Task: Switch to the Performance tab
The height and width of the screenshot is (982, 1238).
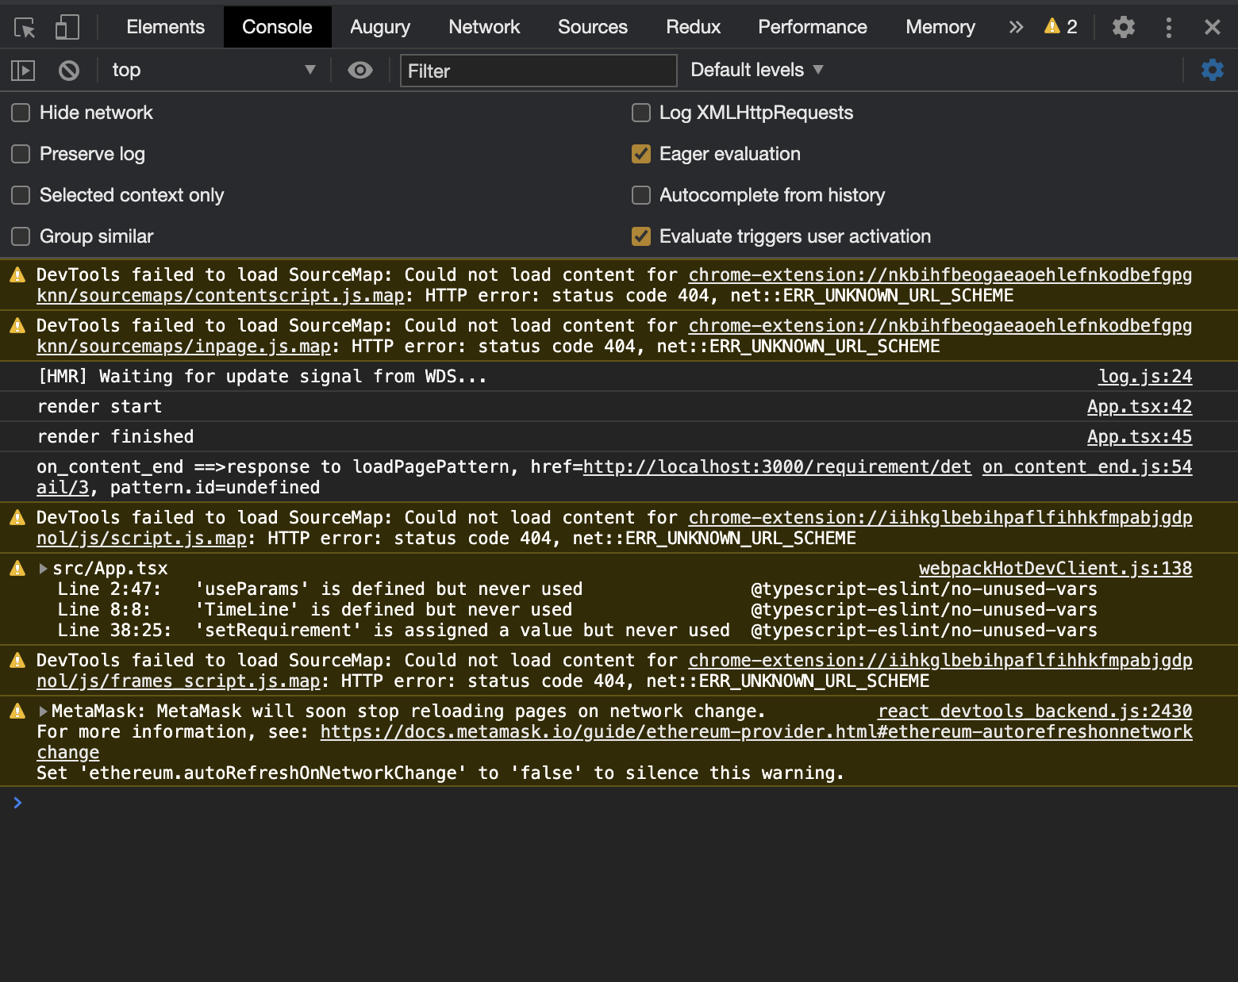Action: pyautogui.click(x=813, y=27)
